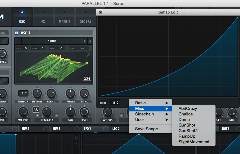240x154 pixels.
Task: Select the Misc menu entry
Action: tap(150, 109)
